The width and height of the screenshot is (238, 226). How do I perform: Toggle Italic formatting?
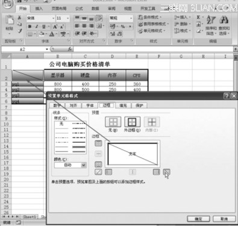tap(37, 27)
